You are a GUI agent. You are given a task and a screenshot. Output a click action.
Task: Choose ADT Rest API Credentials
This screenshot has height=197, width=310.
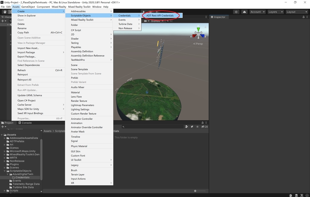pyautogui.click(x=162, y=15)
